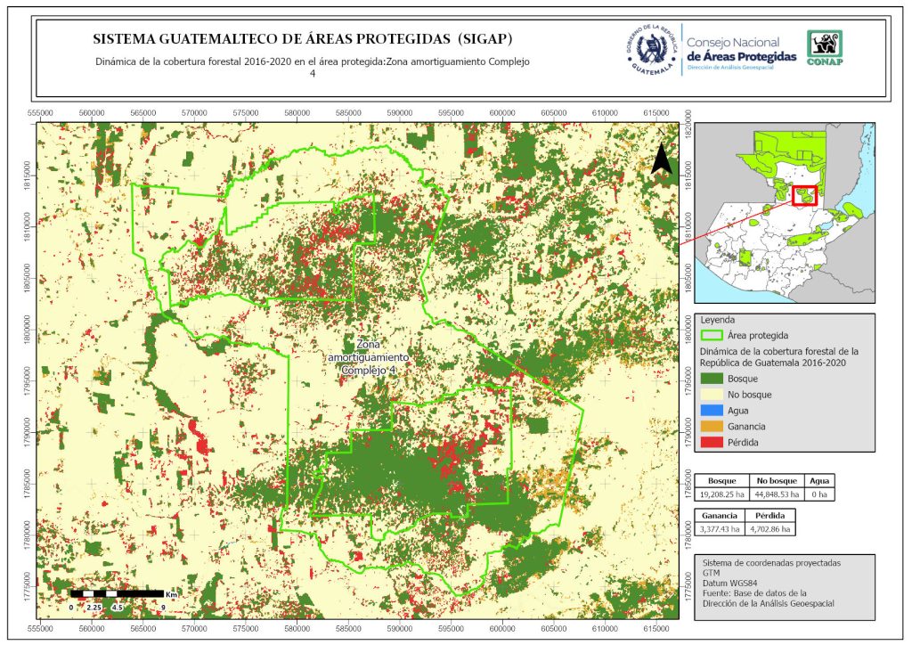This screenshot has width=912, height=645.
Task: Click the scale bar in kilometers
Action: (118, 592)
